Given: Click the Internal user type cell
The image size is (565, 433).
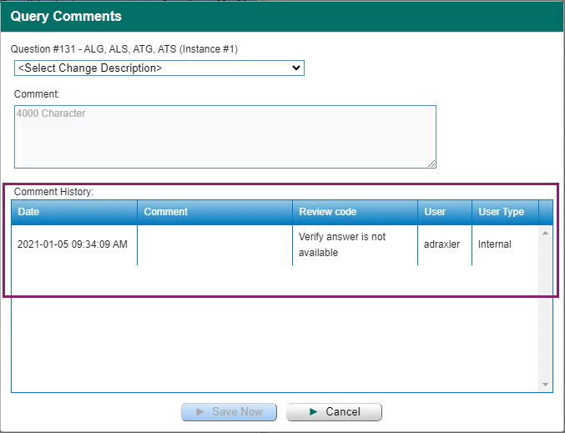Looking at the screenshot, I should pyautogui.click(x=504, y=244).
